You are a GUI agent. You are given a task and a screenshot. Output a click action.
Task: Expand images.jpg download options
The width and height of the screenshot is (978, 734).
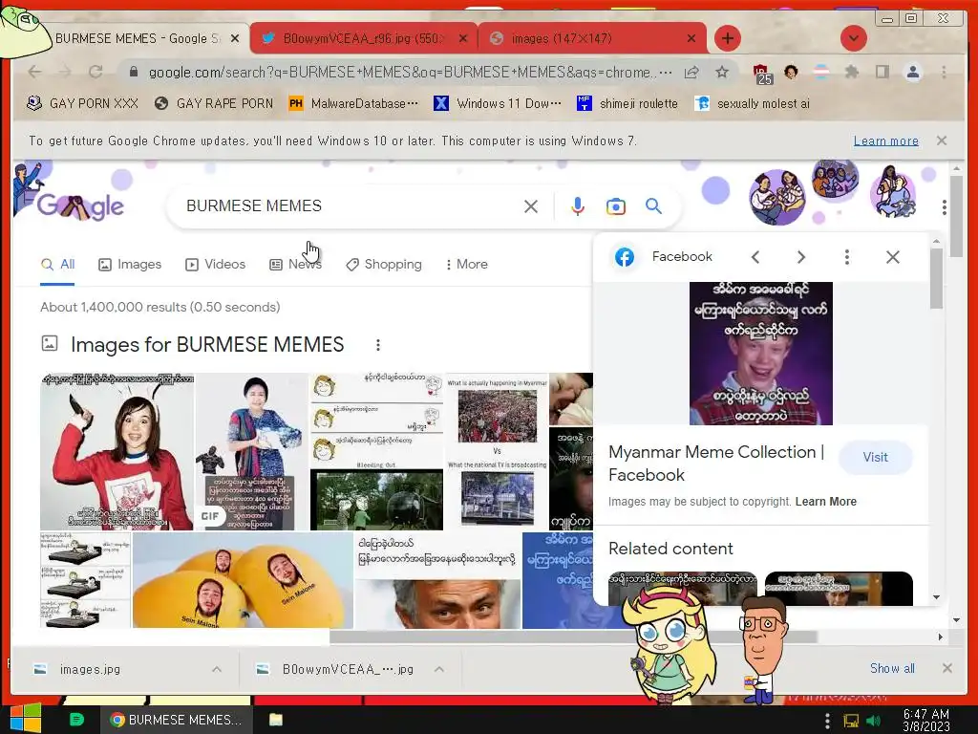pos(217,669)
